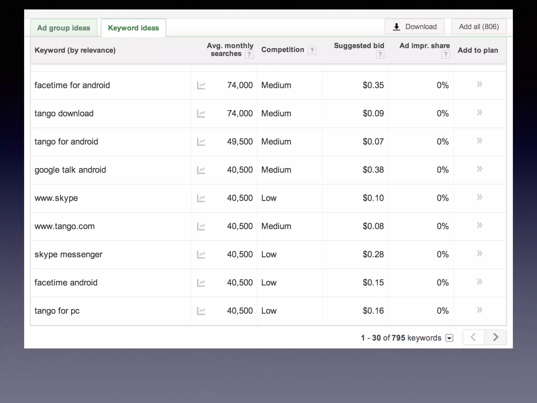Expand the rows-per-page keywords dropdown
Image resolution: width=537 pixels, height=403 pixels.
pos(449,338)
